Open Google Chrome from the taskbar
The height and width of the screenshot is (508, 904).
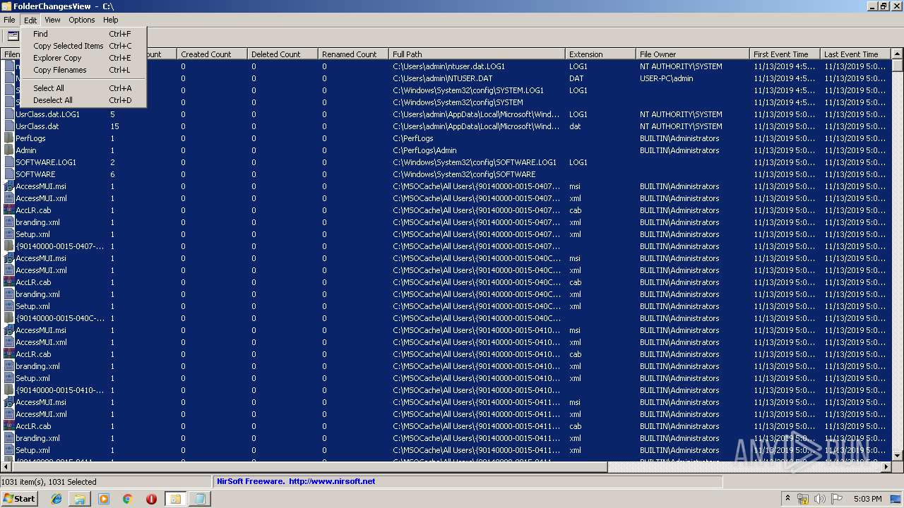[x=128, y=499]
